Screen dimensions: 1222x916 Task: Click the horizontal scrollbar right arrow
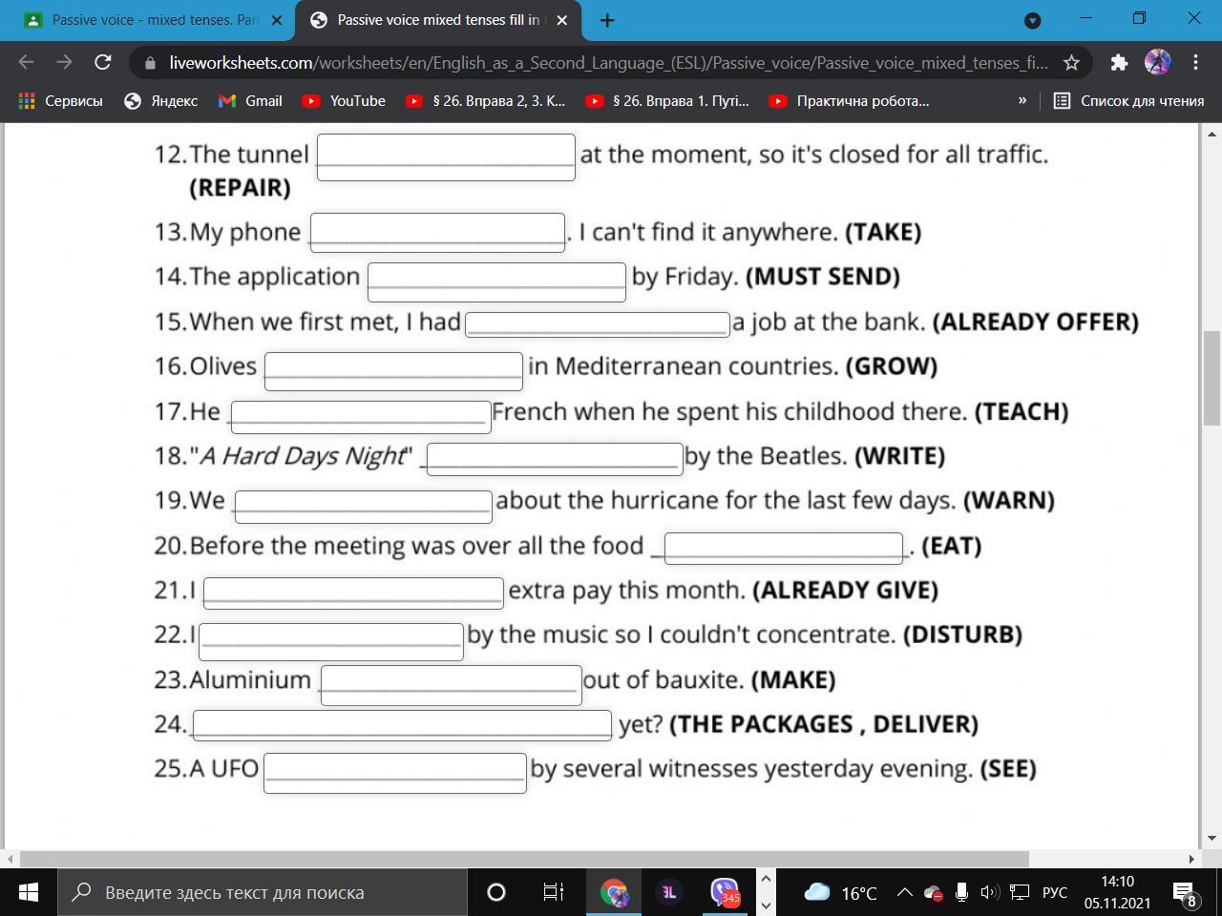pos(1191,859)
